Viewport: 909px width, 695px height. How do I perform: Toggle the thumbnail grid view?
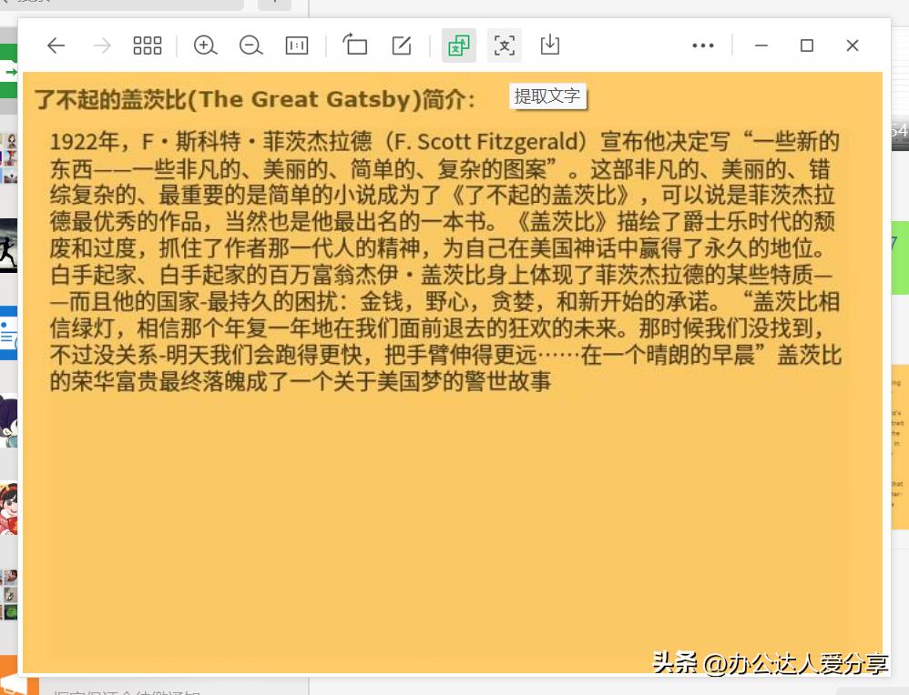coord(147,45)
